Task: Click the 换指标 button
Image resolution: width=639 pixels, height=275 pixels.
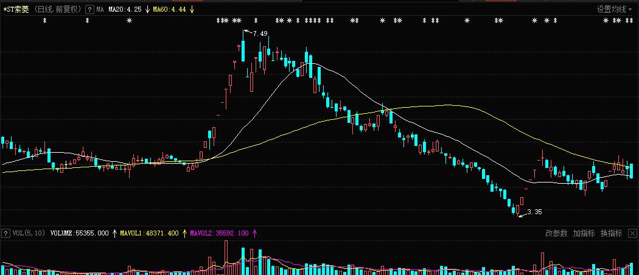Action: pos(611,233)
